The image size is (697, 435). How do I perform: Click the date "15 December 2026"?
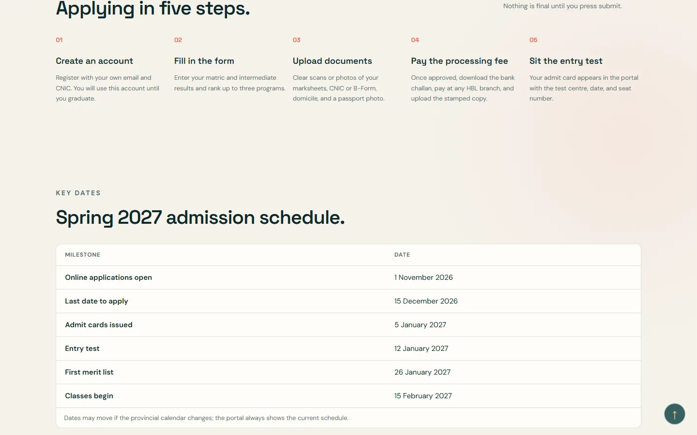point(426,301)
